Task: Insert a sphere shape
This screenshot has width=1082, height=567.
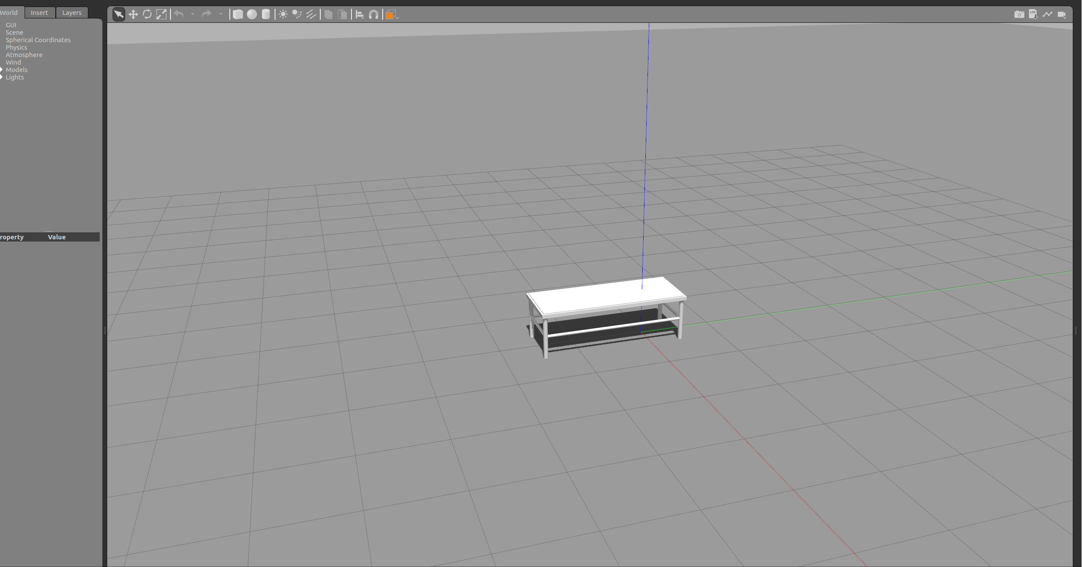Action: pos(252,14)
